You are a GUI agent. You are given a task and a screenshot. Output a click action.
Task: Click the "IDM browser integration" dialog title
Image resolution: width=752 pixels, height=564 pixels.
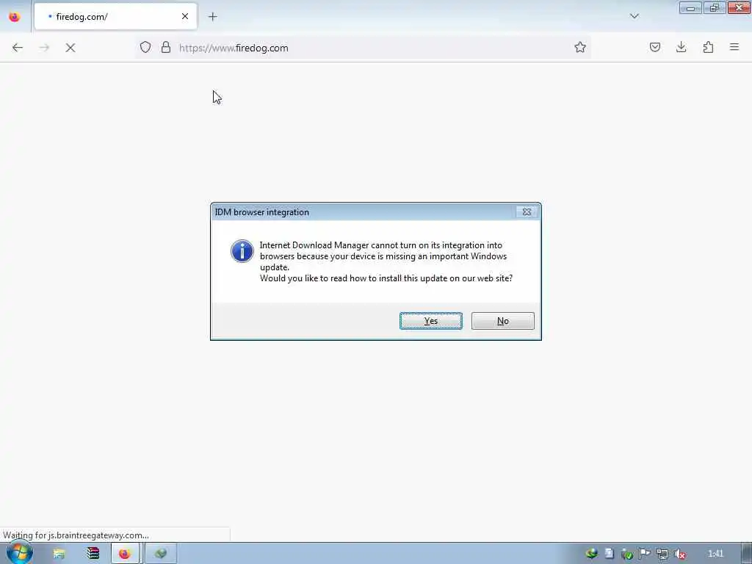pyautogui.click(x=262, y=212)
